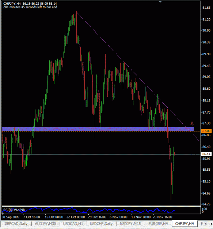
Task: Click the RSI(6) 49.4298 indicator label
Action: pos(14,210)
